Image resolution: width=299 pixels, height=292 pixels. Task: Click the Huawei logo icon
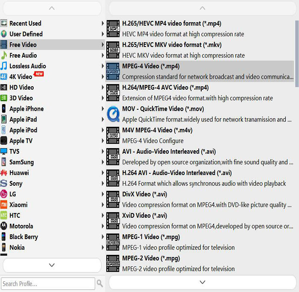(x=4, y=173)
